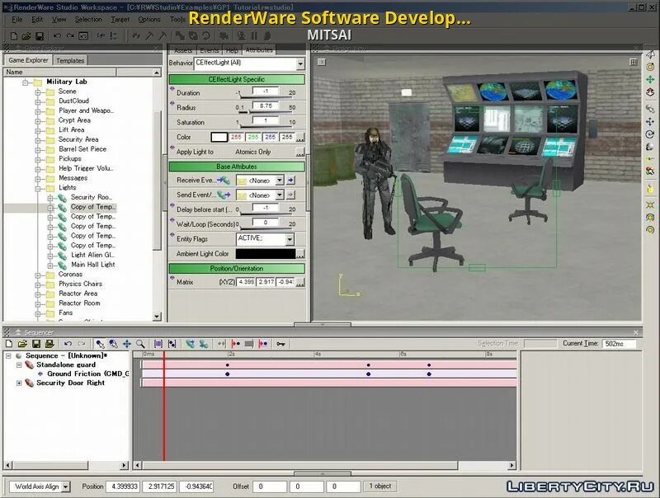Save project with main toolbar disk icon
The width and height of the screenshot is (660, 498).
pyautogui.click(x=39, y=36)
